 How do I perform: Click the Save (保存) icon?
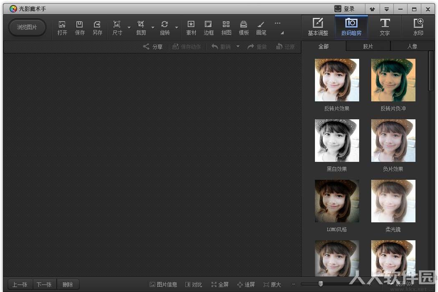click(80, 24)
